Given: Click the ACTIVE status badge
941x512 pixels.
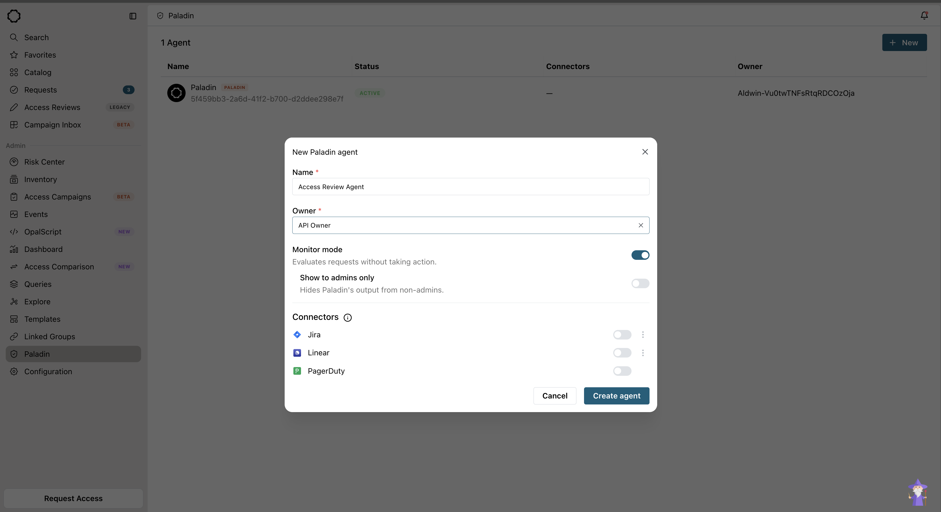Looking at the screenshot, I should (370, 93).
